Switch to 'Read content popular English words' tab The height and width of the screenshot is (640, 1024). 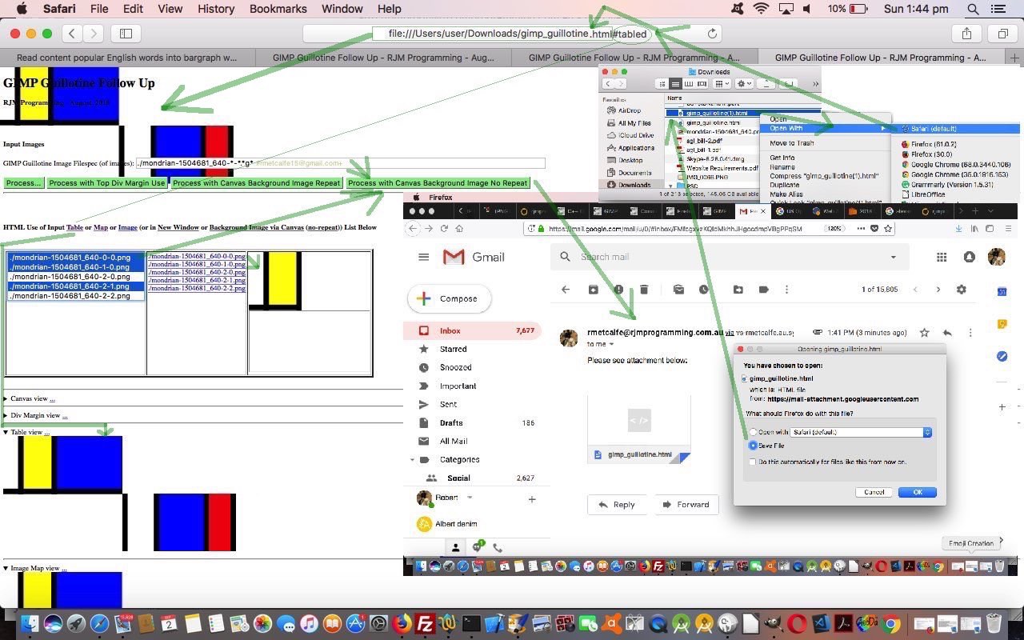(x=126, y=58)
